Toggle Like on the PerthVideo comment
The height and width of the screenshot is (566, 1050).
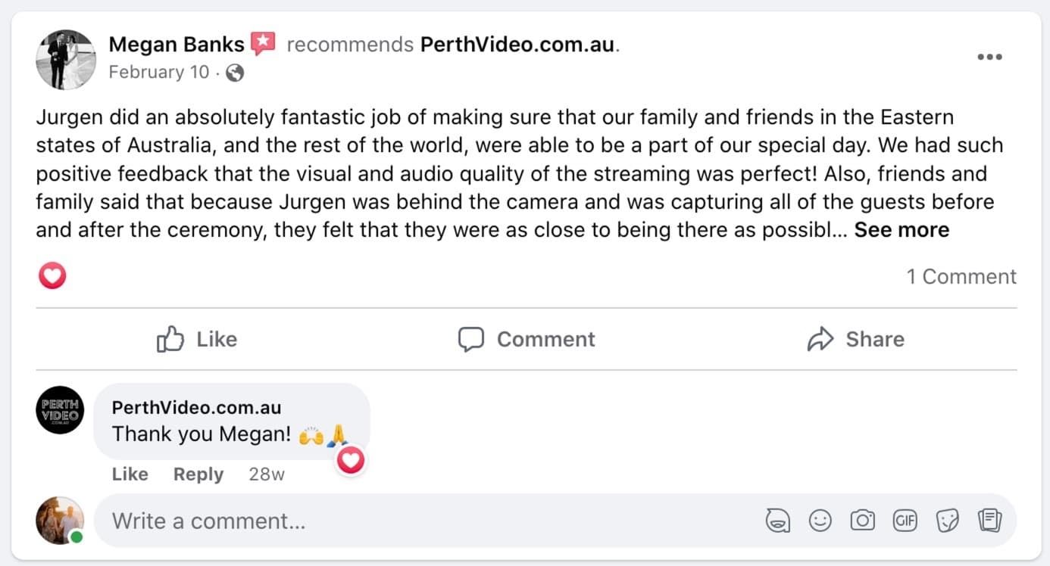(x=130, y=474)
